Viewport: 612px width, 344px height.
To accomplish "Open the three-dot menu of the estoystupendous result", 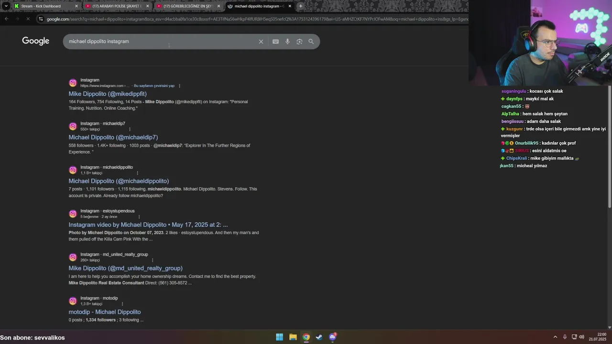I will pos(139,217).
